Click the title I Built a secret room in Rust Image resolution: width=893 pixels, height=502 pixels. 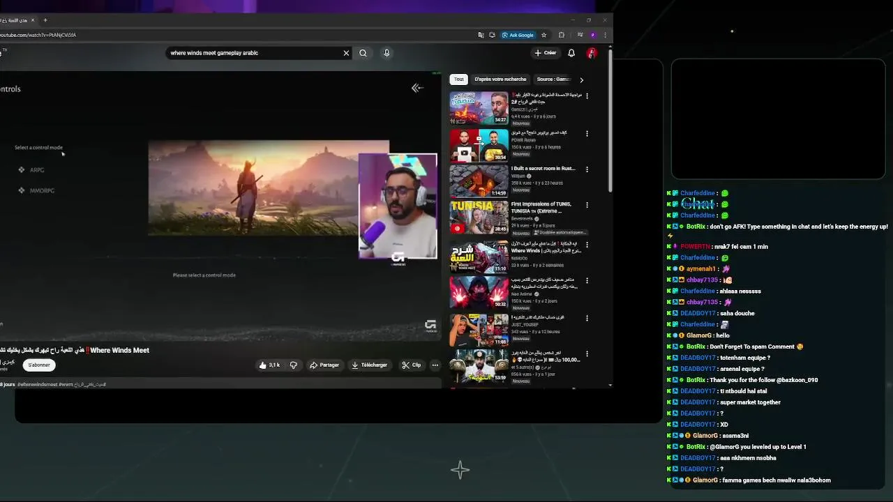coord(543,169)
